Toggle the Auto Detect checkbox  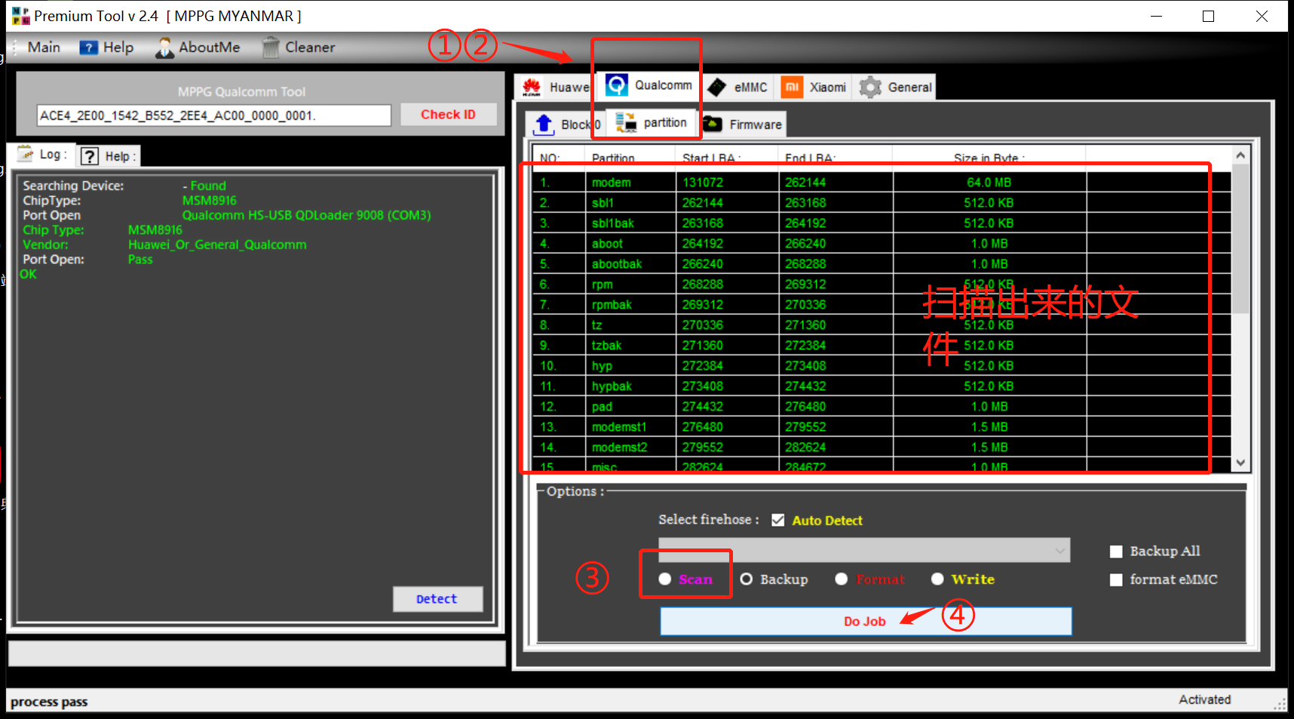(778, 520)
